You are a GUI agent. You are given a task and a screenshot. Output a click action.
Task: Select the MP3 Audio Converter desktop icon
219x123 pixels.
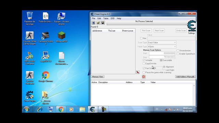coord(30,58)
